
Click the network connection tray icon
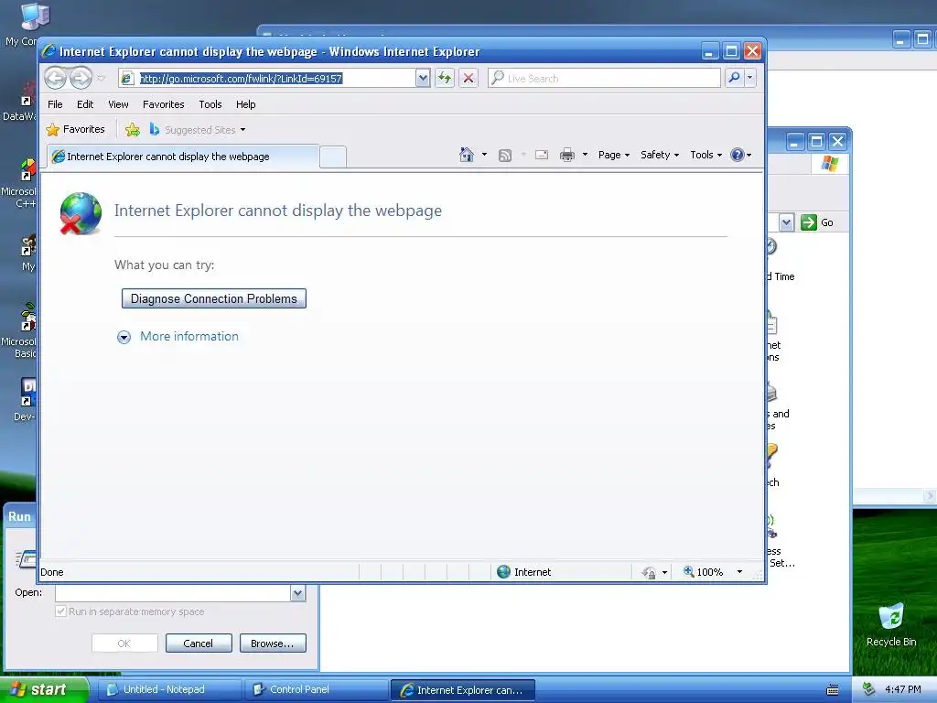click(868, 689)
